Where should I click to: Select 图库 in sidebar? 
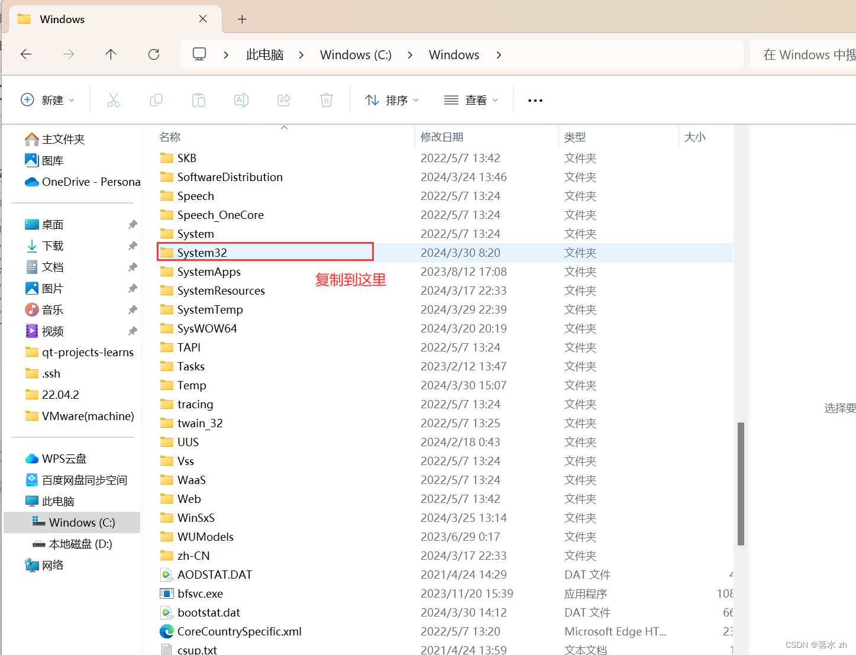(44, 160)
